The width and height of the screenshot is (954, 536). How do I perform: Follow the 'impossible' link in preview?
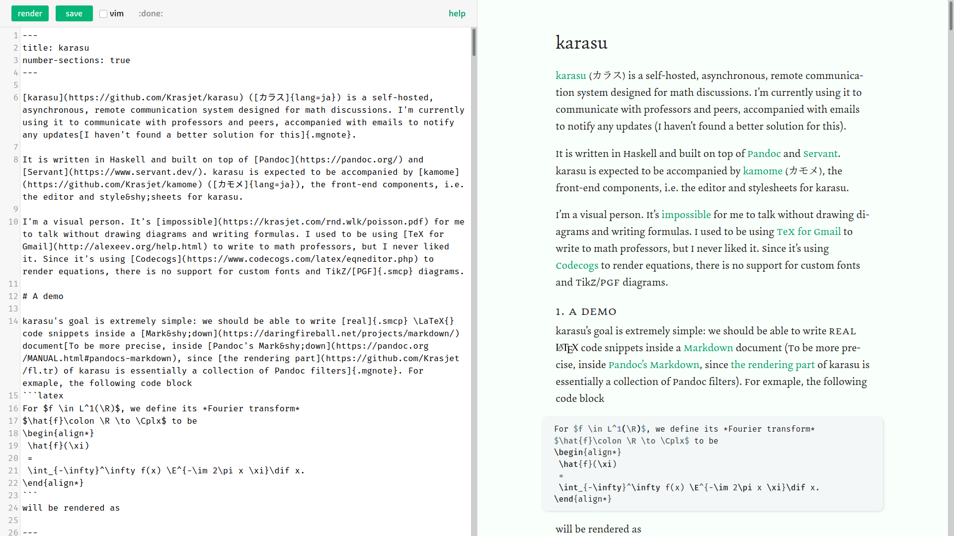point(686,215)
